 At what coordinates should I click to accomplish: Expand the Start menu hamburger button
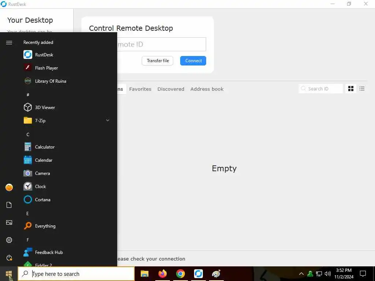pyautogui.click(x=9, y=42)
